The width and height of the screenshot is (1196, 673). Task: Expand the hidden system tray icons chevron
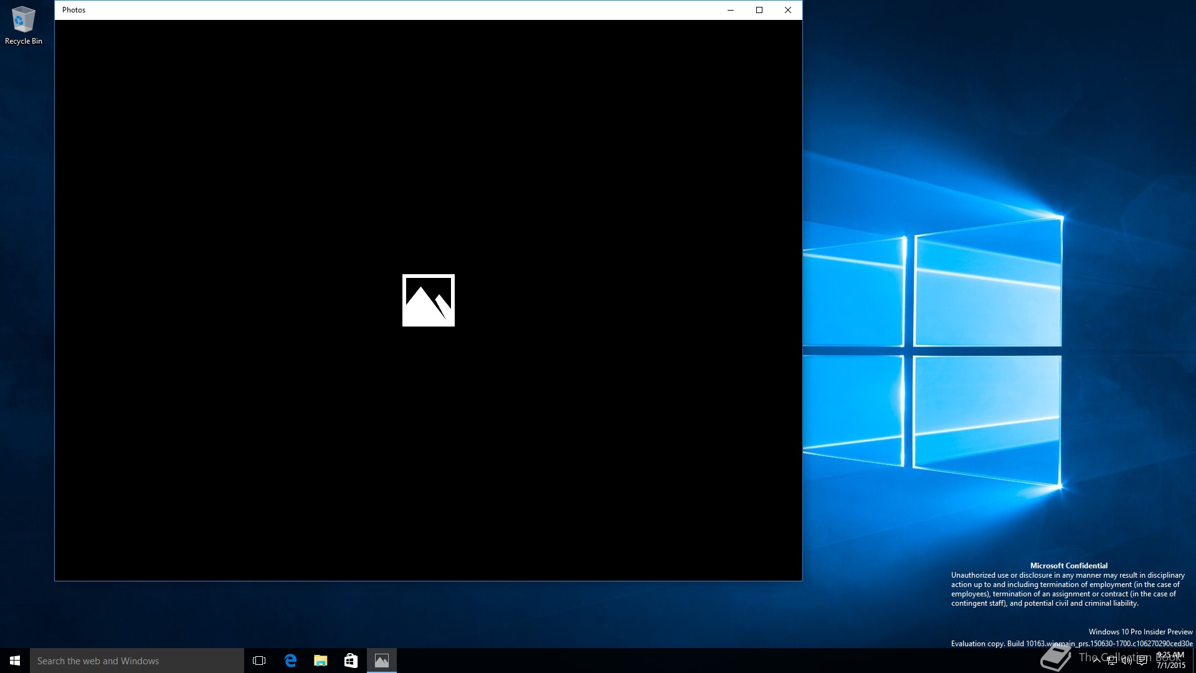[1096, 661]
